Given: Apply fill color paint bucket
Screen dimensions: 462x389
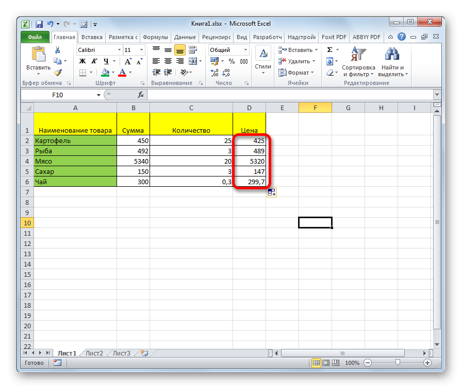Looking at the screenshot, I should pyautogui.click(x=105, y=73).
